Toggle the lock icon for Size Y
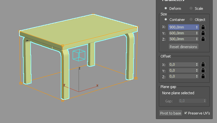The width and height of the screenshot is (217, 123). tap(203, 33)
